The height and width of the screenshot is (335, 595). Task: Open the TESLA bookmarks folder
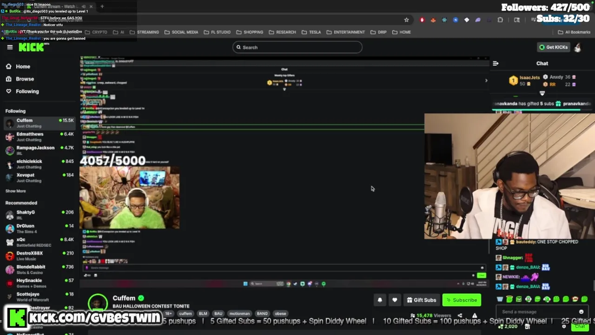pos(311,32)
